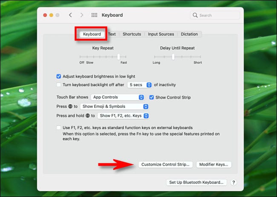The image size is (277, 197).
Task: Click the forward navigation arrow
Action: [82, 15]
